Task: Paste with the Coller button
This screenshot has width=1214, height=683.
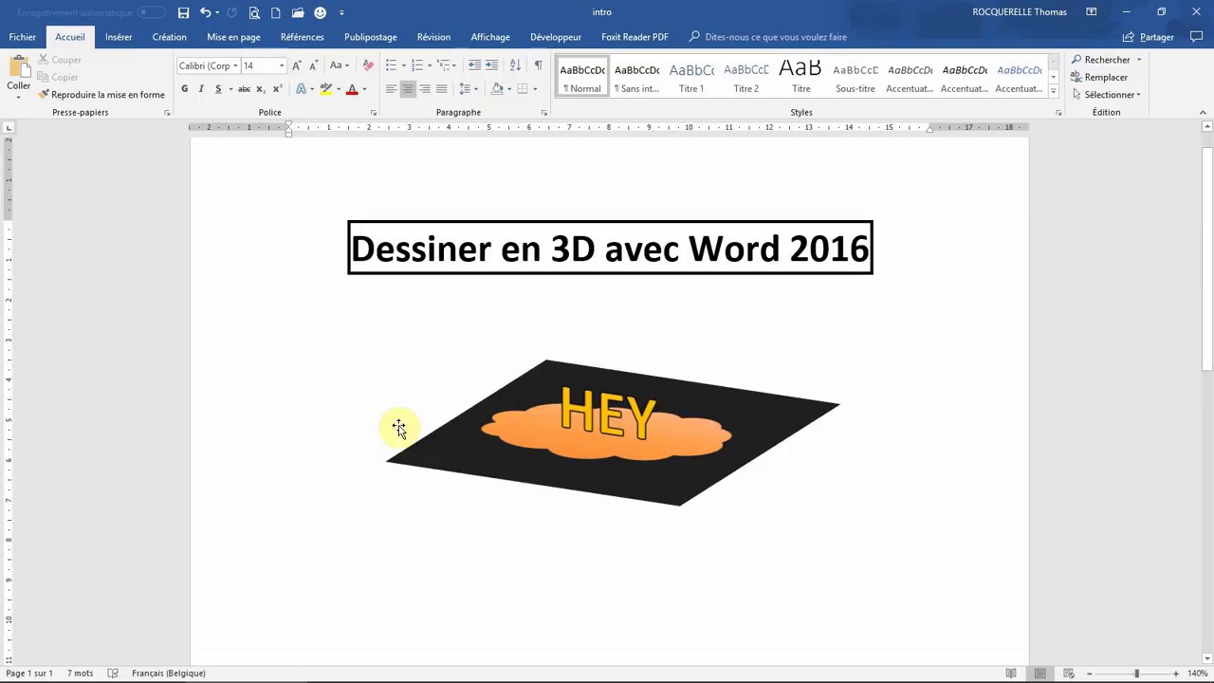Action: pyautogui.click(x=19, y=76)
